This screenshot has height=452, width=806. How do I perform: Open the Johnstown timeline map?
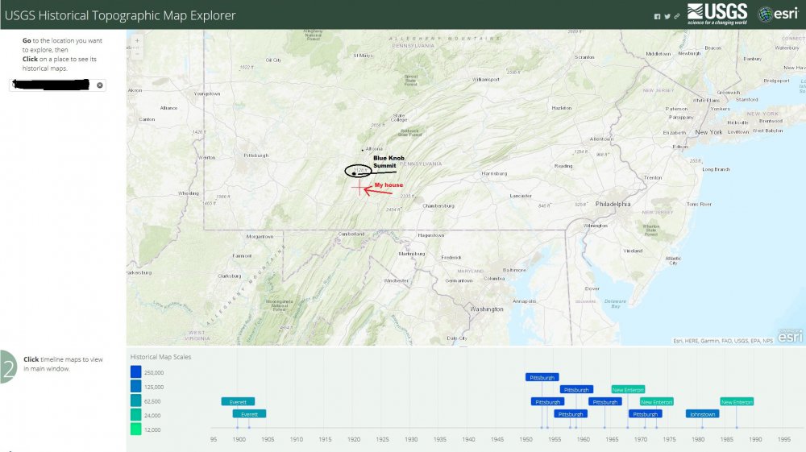point(702,414)
